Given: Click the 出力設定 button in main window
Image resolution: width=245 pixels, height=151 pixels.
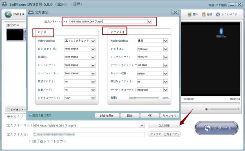Looking at the screenshot, I should (x=164, y=126).
